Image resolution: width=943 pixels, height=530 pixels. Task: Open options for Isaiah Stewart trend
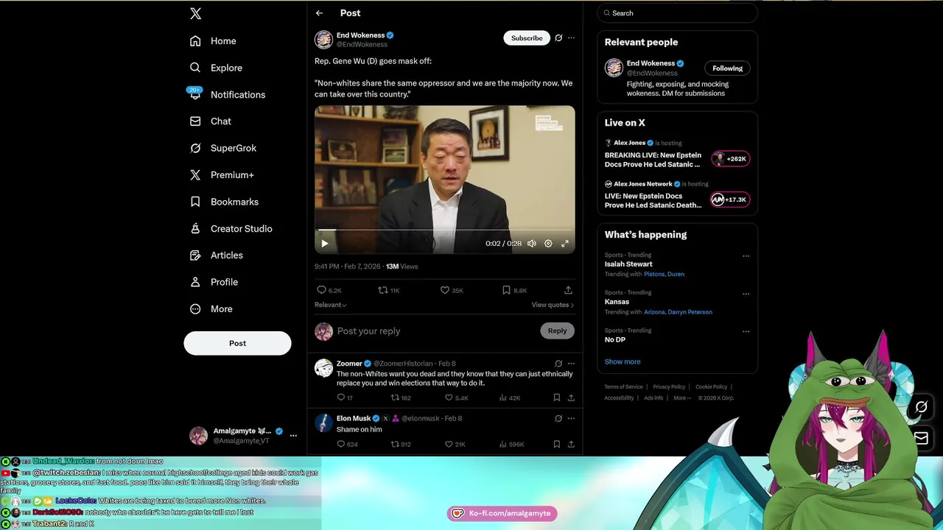[x=746, y=256]
